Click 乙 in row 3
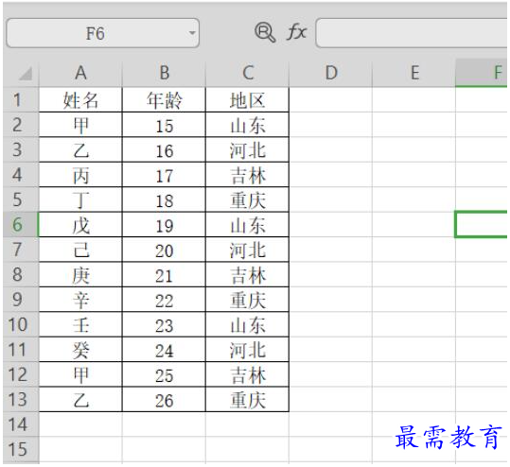Image resolution: width=510 pixels, height=467 pixels. tap(80, 149)
